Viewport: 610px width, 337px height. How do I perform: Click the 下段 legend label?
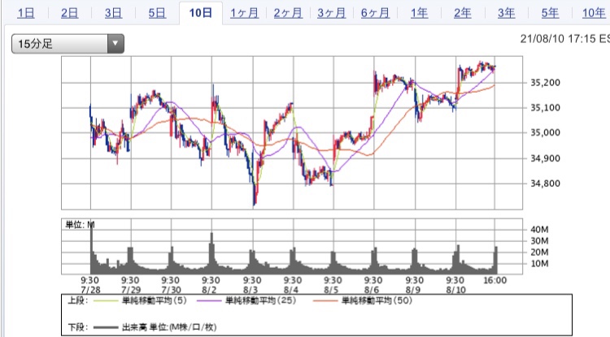click(78, 327)
